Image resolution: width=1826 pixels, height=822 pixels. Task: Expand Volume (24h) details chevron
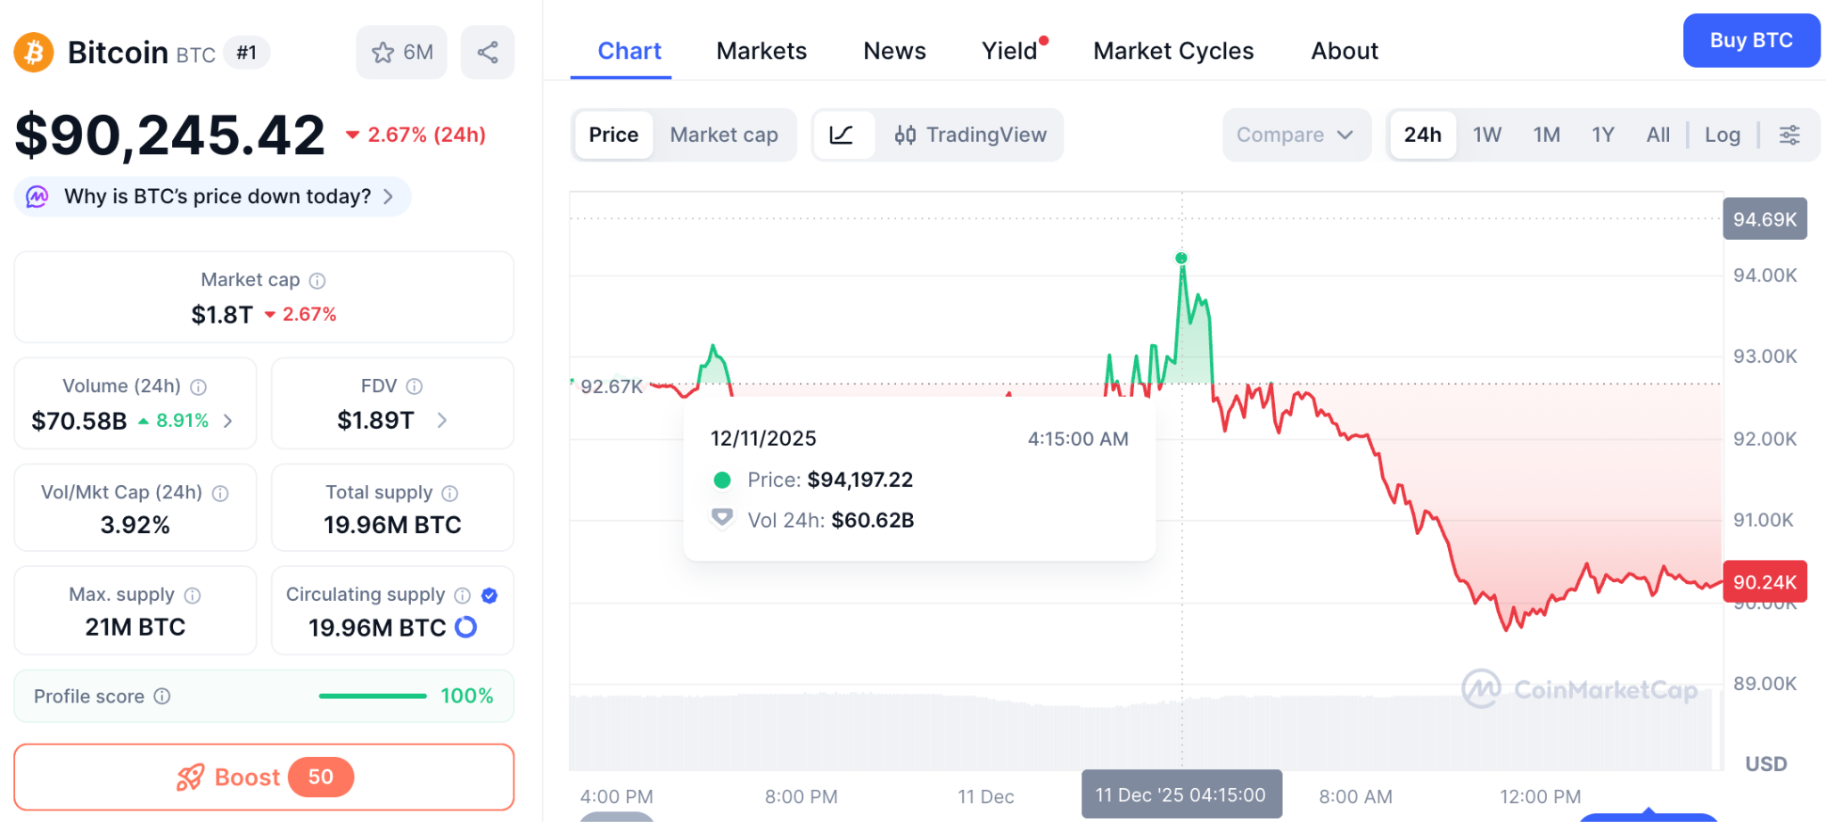click(x=228, y=421)
